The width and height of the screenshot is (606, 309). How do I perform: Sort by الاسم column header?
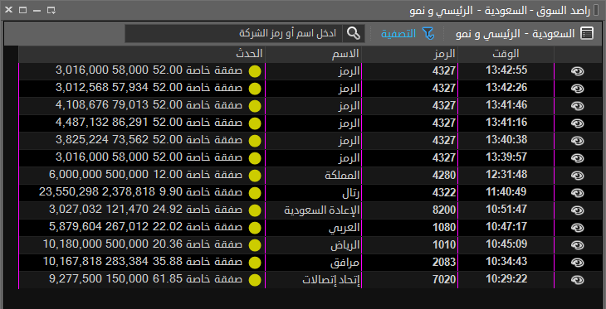coord(313,54)
